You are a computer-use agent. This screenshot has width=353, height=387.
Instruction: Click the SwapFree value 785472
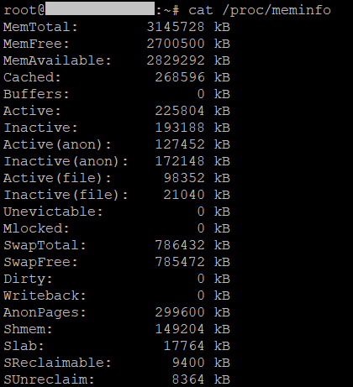click(180, 262)
